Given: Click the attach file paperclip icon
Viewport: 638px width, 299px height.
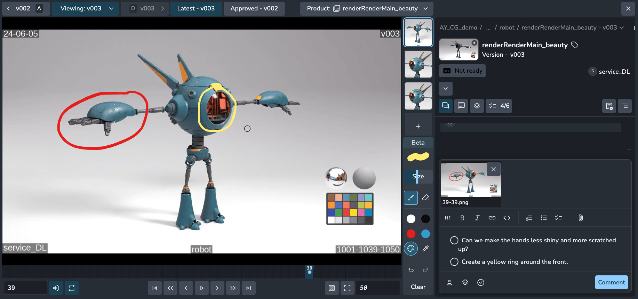Looking at the screenshot, I should (580, 218).
